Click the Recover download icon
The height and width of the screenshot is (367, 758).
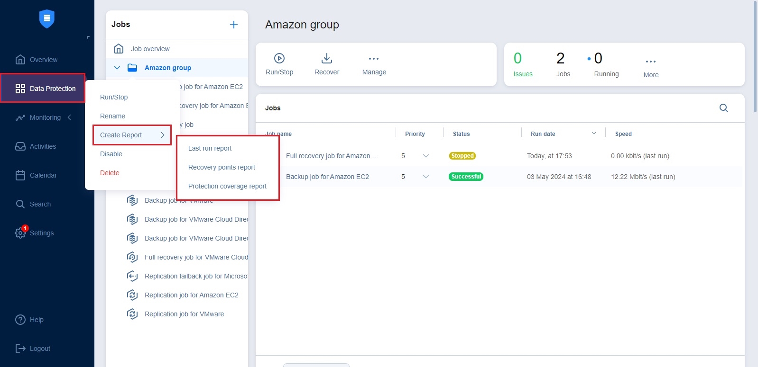tap(326, 58)
